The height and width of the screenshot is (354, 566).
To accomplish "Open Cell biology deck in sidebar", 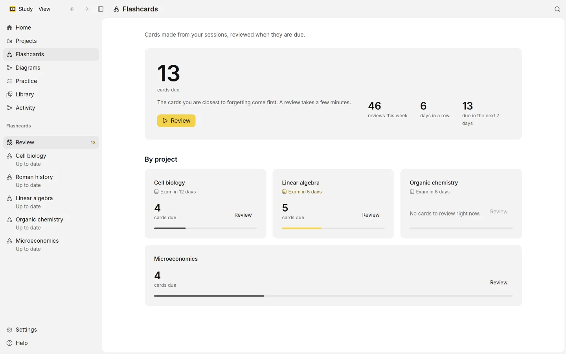I will tap(51, 160).
